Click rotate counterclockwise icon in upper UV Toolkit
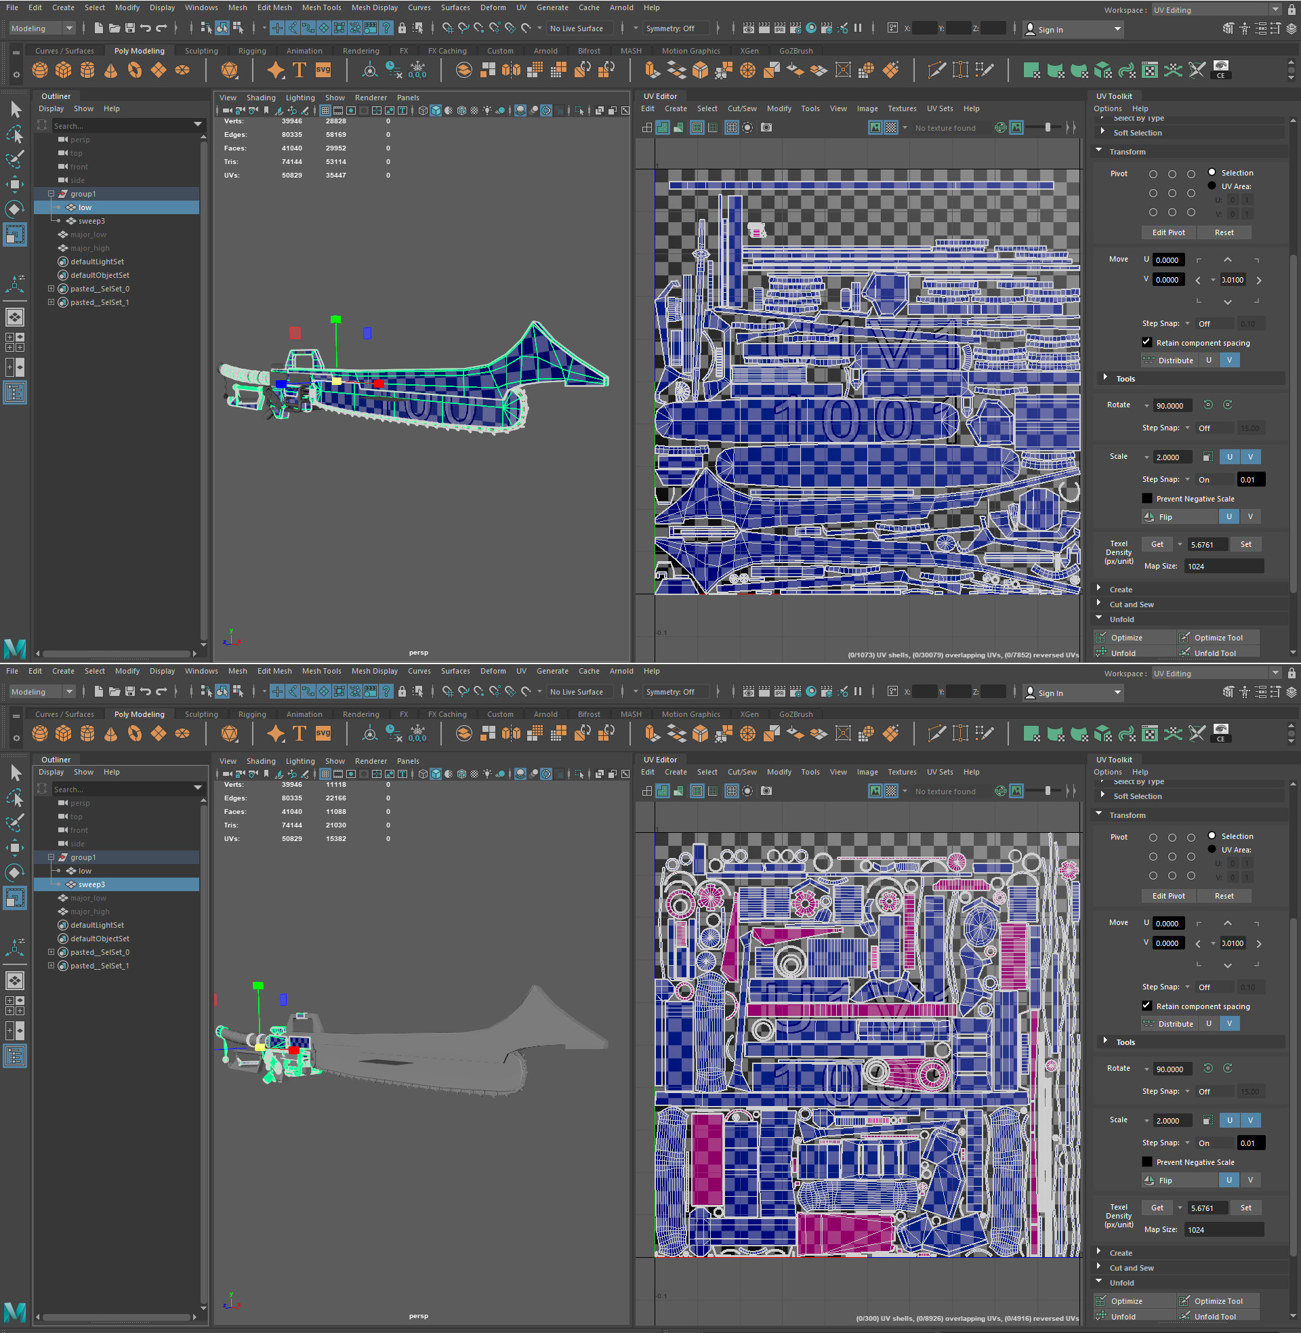This screenshot has width=1301, height=1333. click(x=1207, y=405)
